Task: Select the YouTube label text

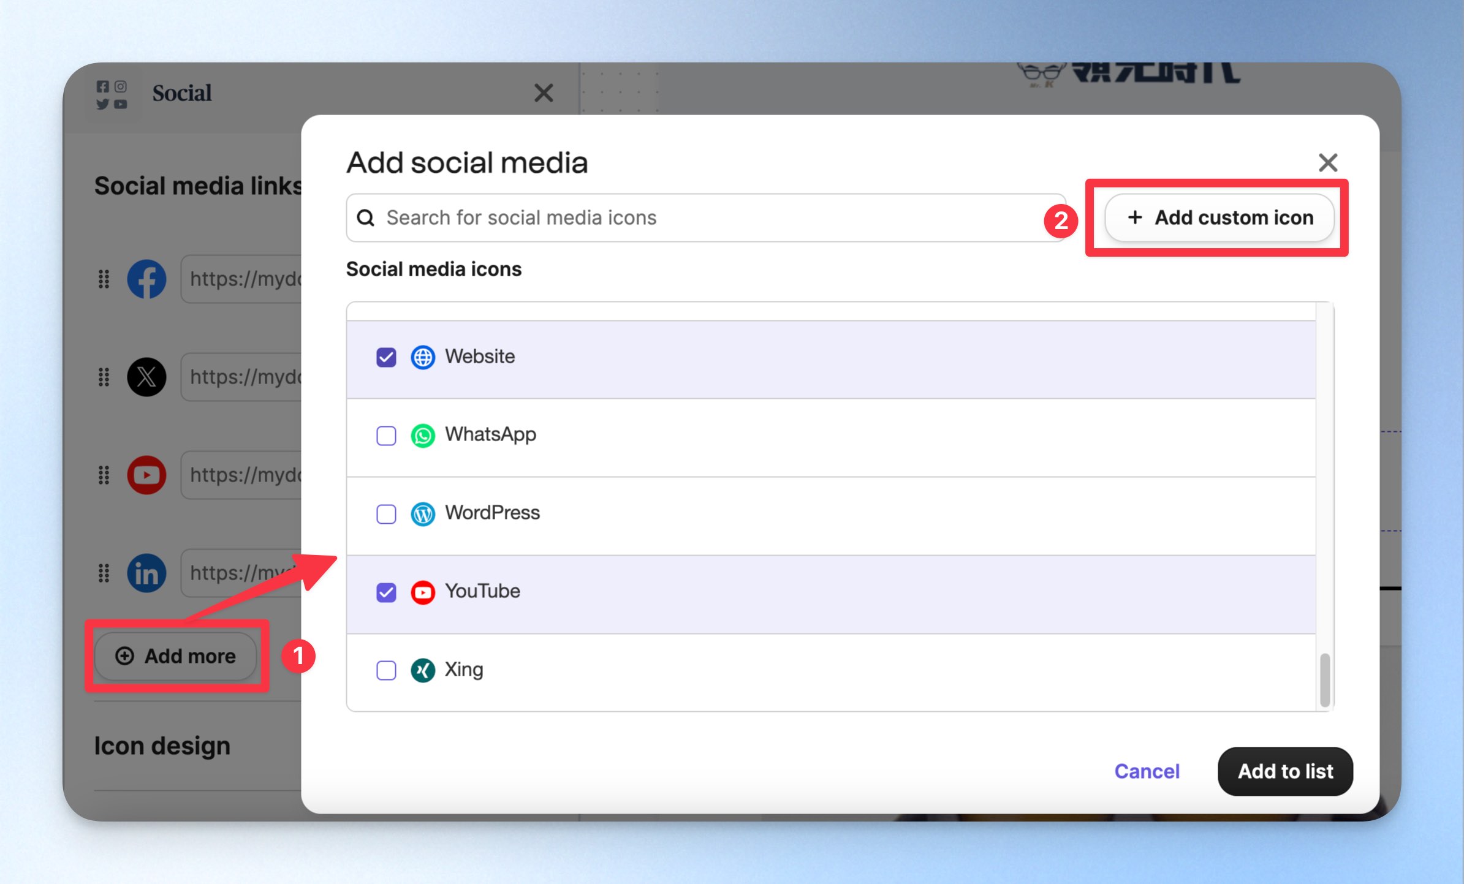Action: [482, 591]
